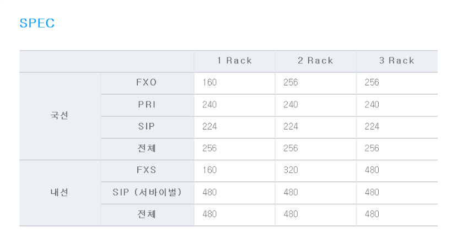
Task: Click the SIP row label under 국선
Action: 147,127
